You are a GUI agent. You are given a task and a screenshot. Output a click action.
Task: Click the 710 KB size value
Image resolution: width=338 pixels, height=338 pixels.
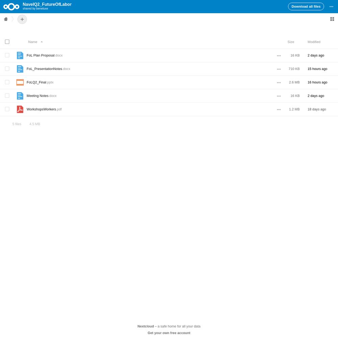coord(294,69)
